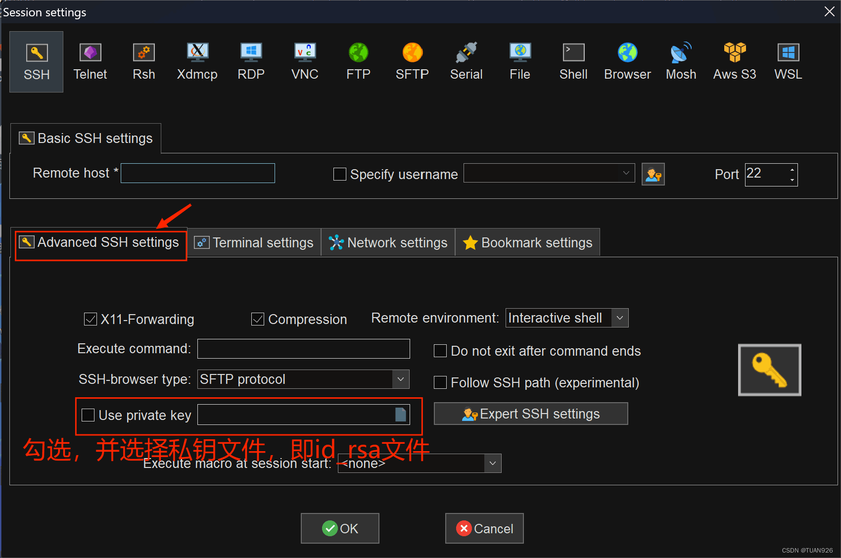841x558 pixels.
Task: Select the Browser session type
Action: tap(627, 61)
